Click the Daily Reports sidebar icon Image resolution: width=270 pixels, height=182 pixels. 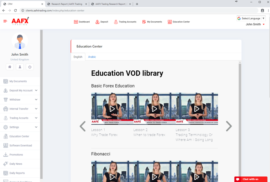pyautogui.click(x=5, y=173)
